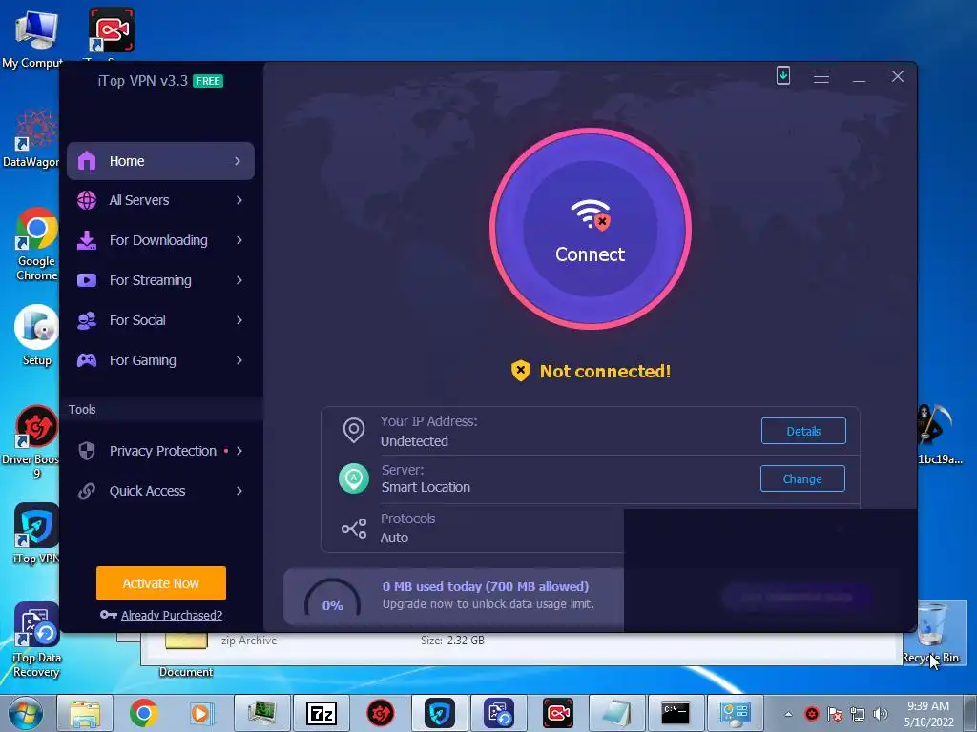Click the Protocols share icon
977x732 pixels.
[x=354, y=528]
